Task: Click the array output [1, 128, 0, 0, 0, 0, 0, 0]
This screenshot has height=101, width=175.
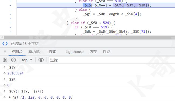Action: pyautogui.click(x=46, y=97)
